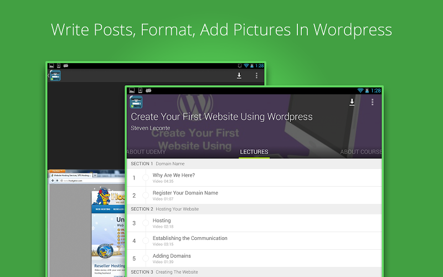This screenshot has width=443, height=277.
Task: Open the Hosting lecture
Action: (x=254, y=223)
